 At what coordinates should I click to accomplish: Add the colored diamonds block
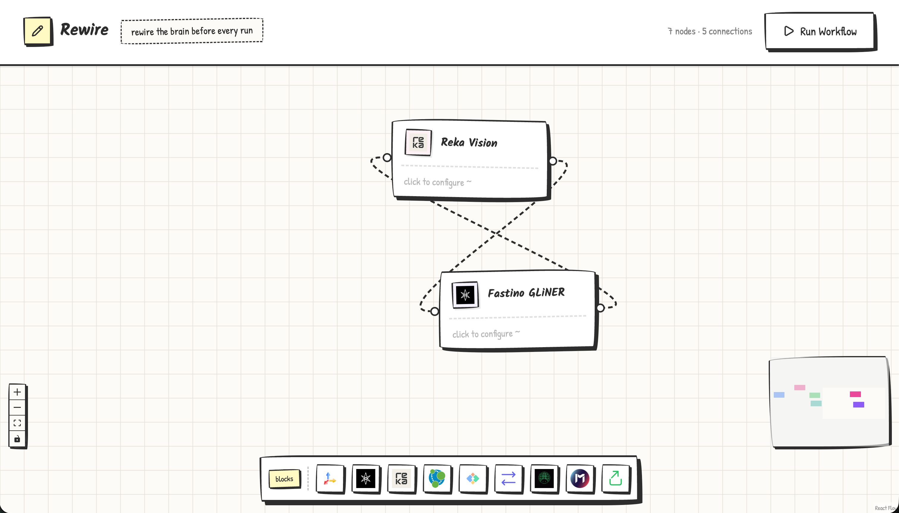tap(473, 479)
